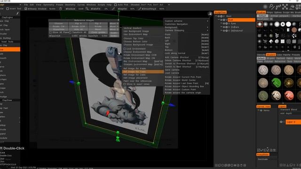This screenshot has width=301, height=169.
Task: Switch to the Shaders tab
Action: (x=271, y=55)
